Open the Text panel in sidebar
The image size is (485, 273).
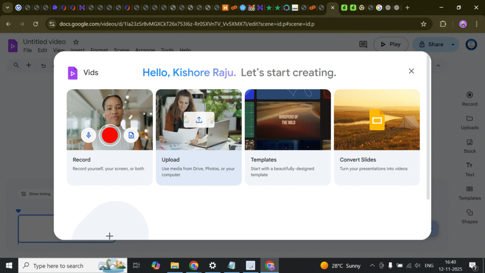coord(469,169)
